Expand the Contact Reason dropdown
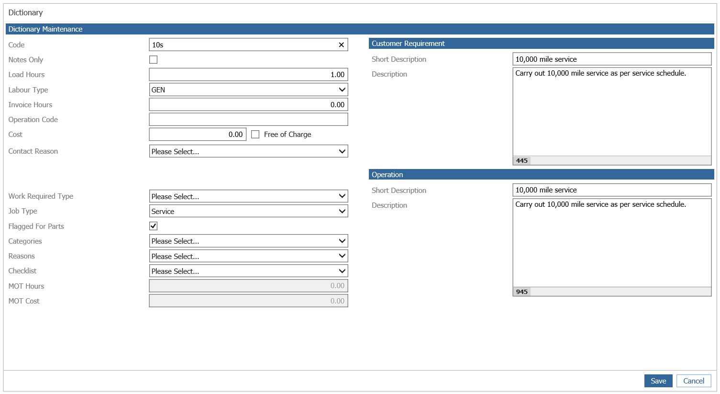Screen dimensions: 720x394 pos(248,151)
